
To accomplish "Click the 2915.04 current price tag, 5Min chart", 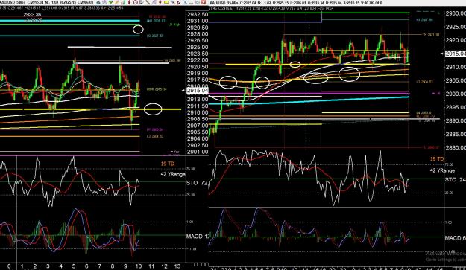I will point(198,91).
